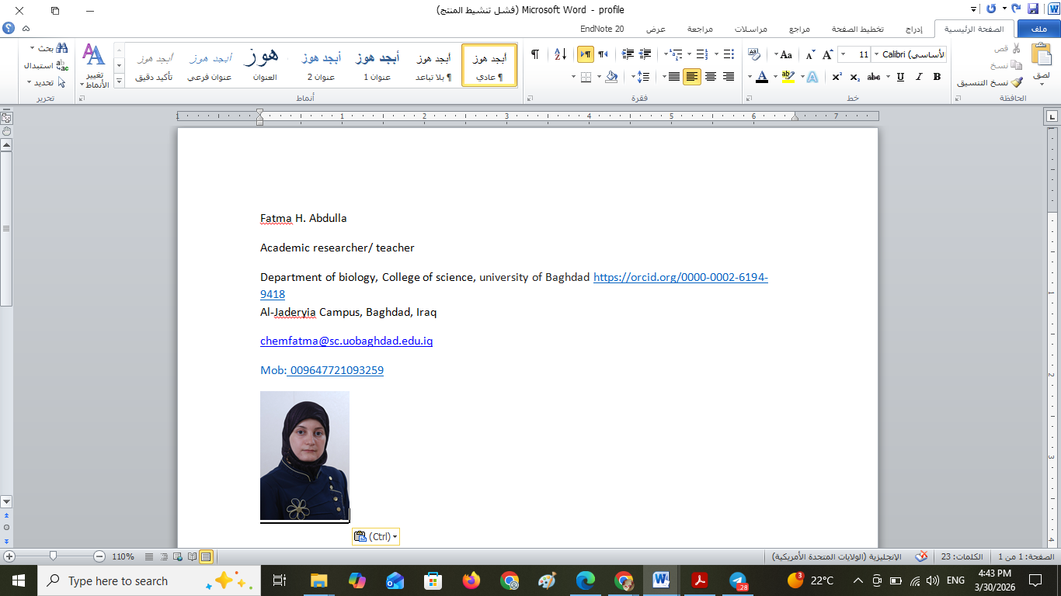This screenshot has width=1061, height=596.
Task: Select the portrait photo in the document
Action: coord(304,456)
